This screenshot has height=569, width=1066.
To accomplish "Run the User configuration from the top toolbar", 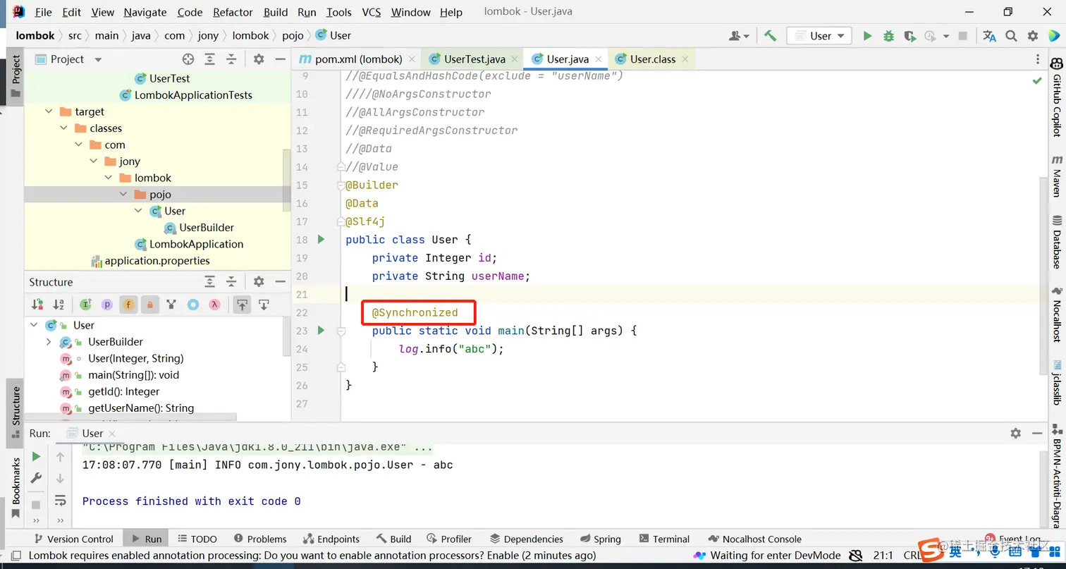I will point(867,36).
